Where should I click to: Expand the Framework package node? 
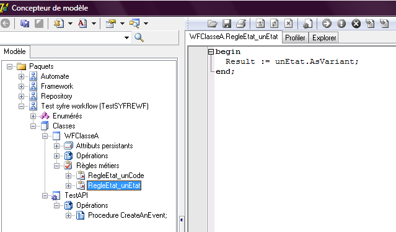(21, 86)
